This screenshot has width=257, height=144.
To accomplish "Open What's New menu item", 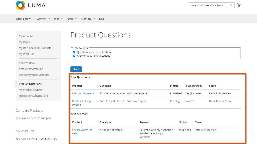I will coord(23,19).
